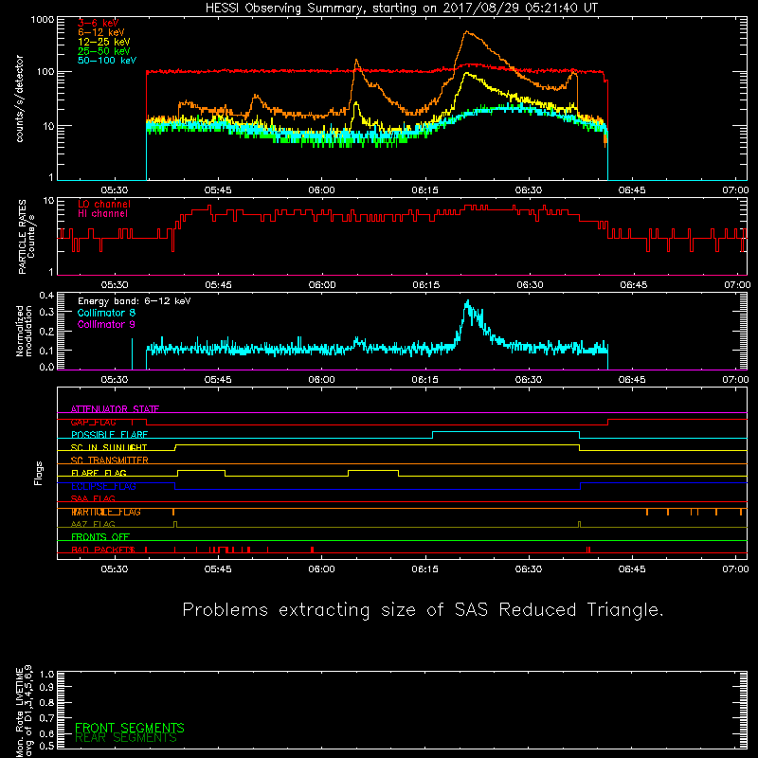Click the first raised FLARE FLAG segment near 05:42

(x=201, y=470)
